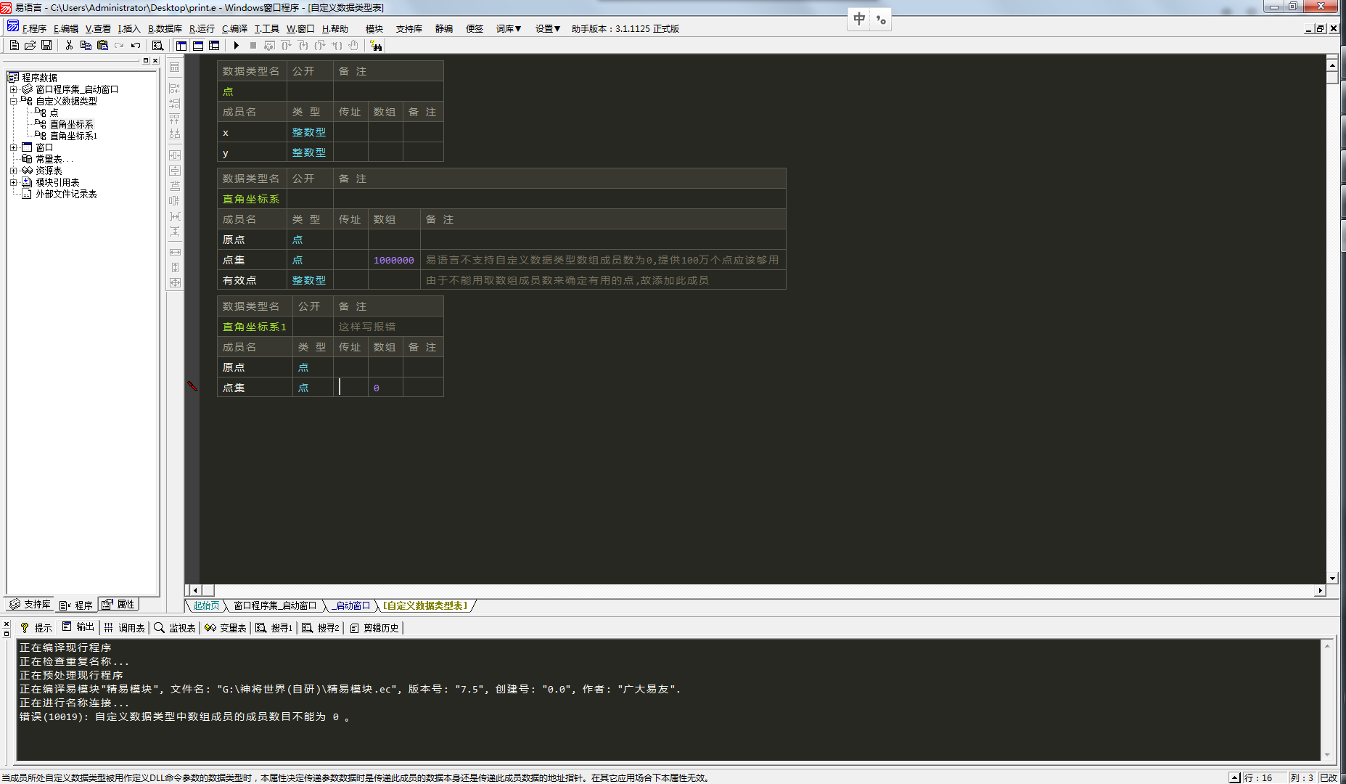Open the 输出 output tab
Image resolution: width=1346 pixels, height=784 pixels.
[x=78, y=627]
